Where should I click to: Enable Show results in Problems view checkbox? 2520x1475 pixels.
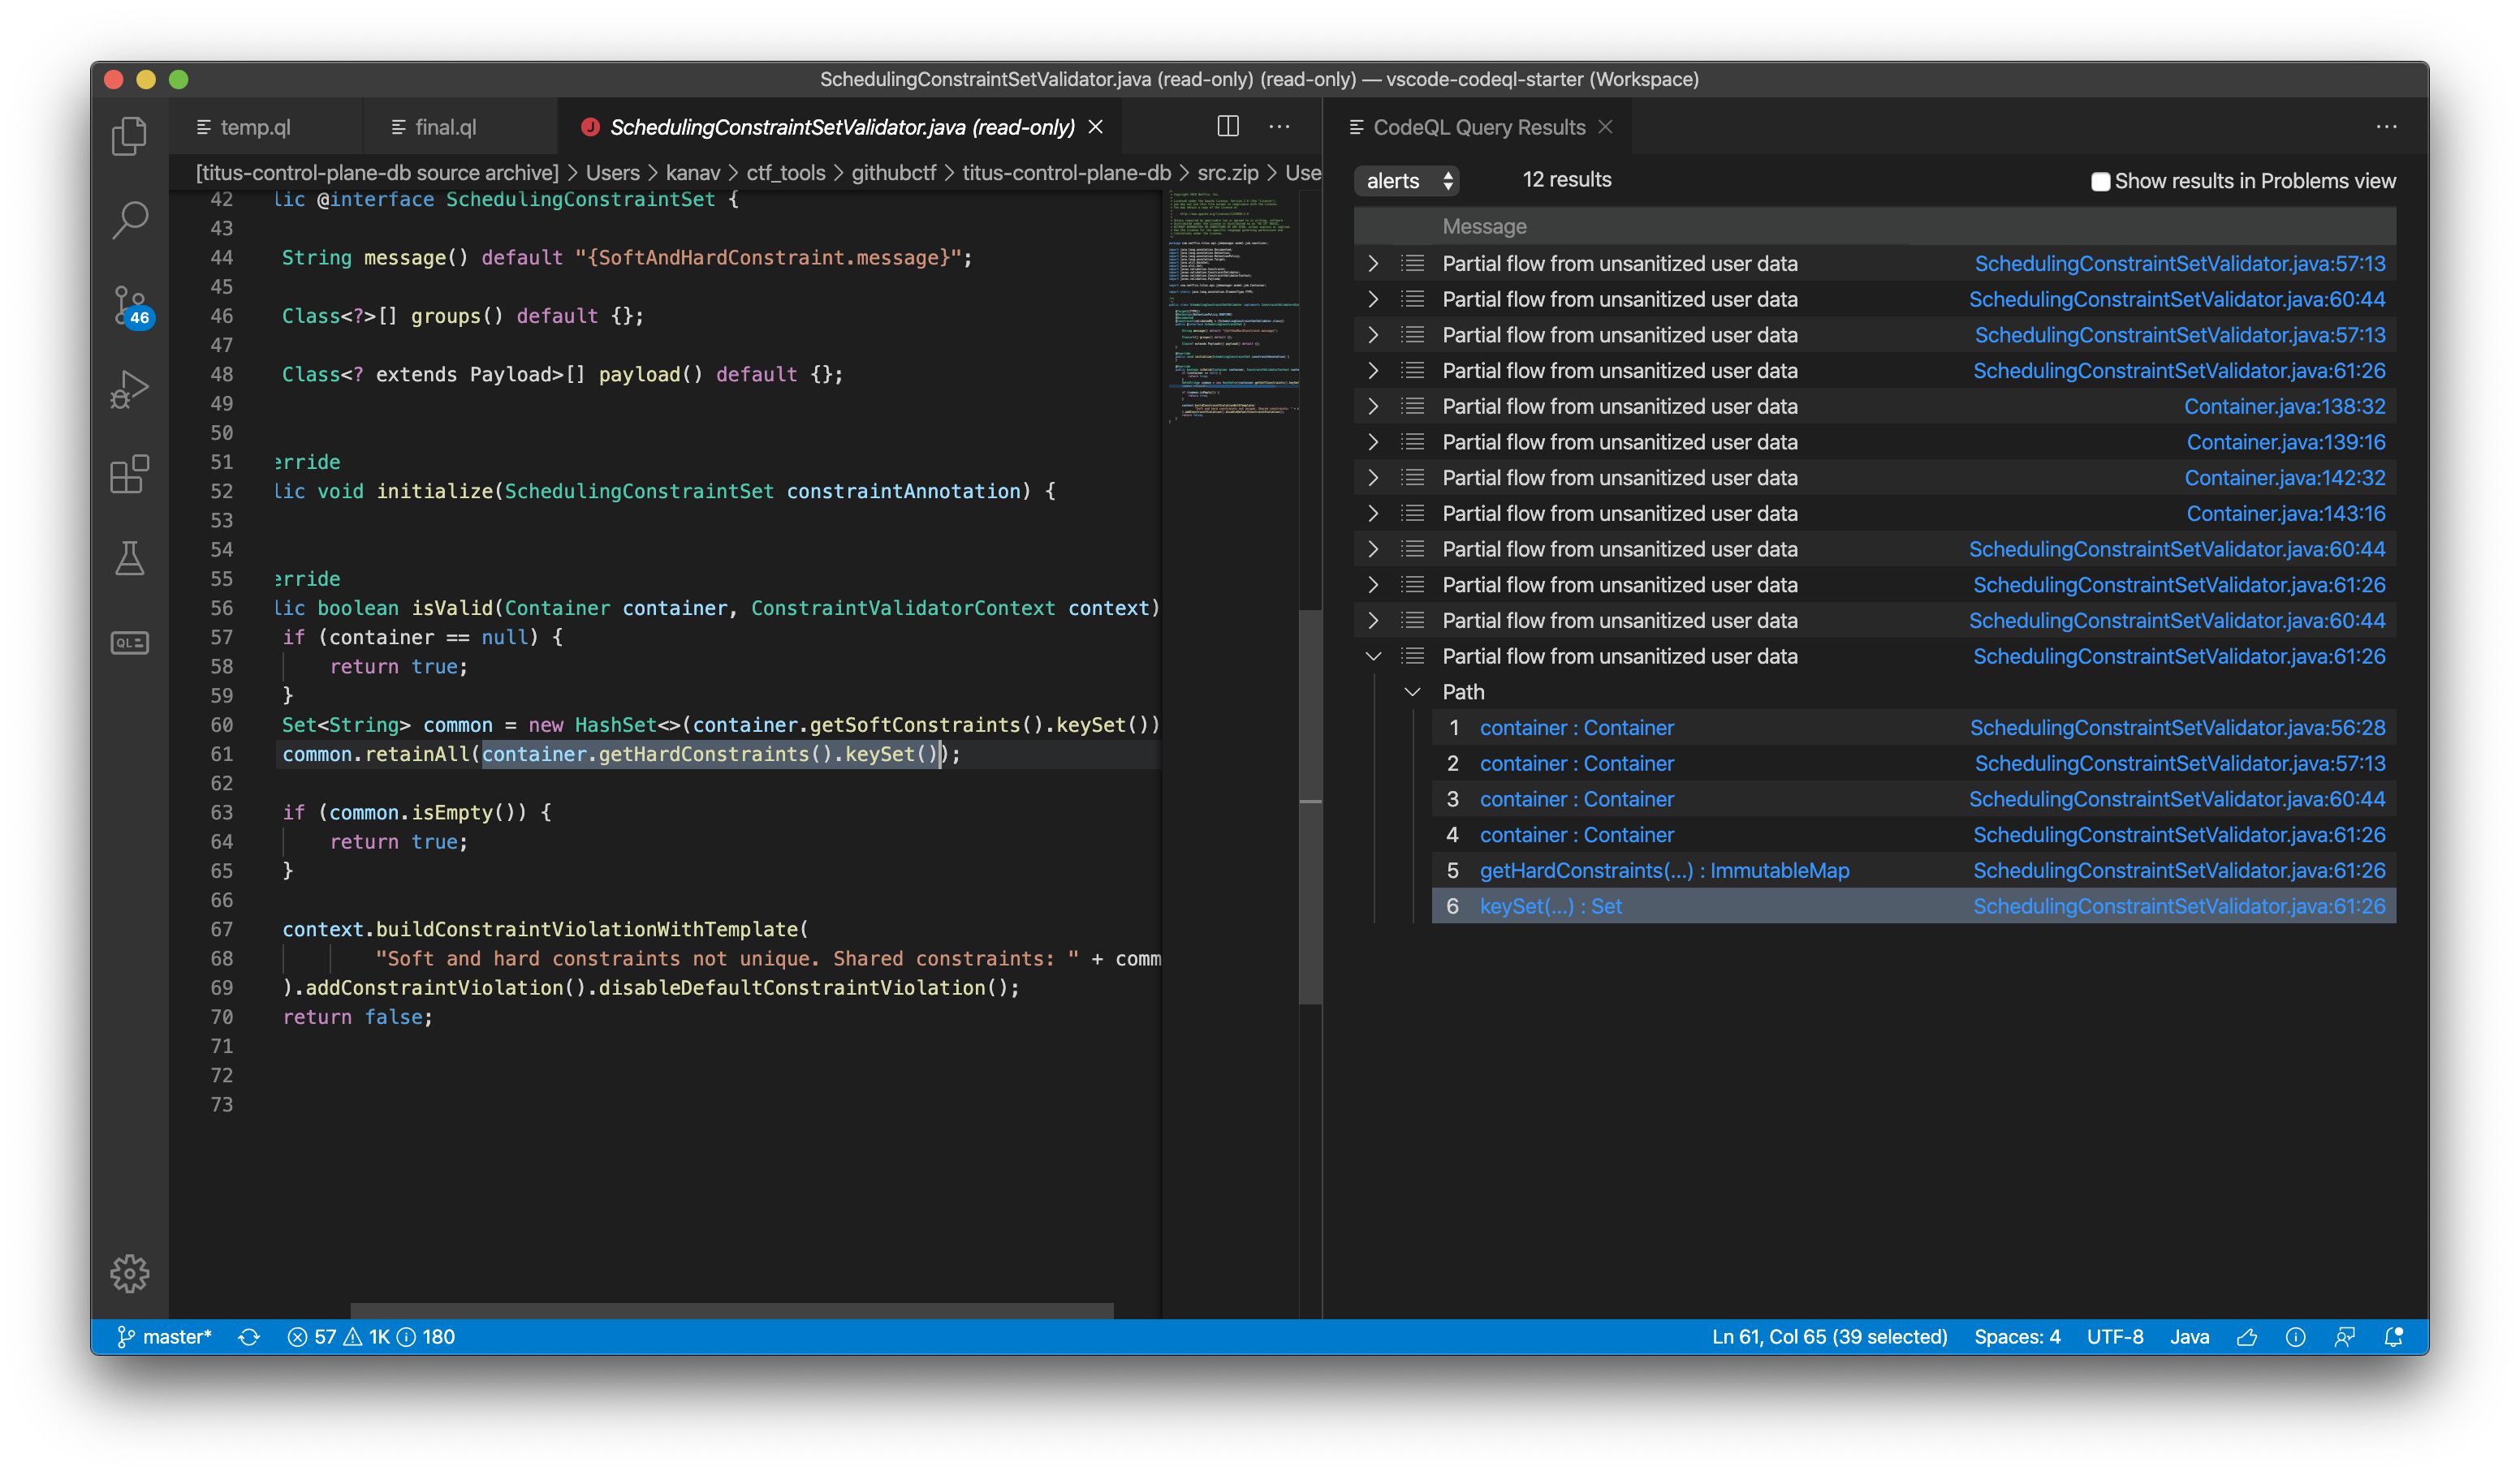(x=2100, y=182)
